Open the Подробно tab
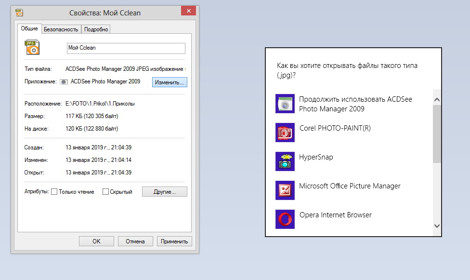Screen dimensions: 470x280 tap(96, 29)
